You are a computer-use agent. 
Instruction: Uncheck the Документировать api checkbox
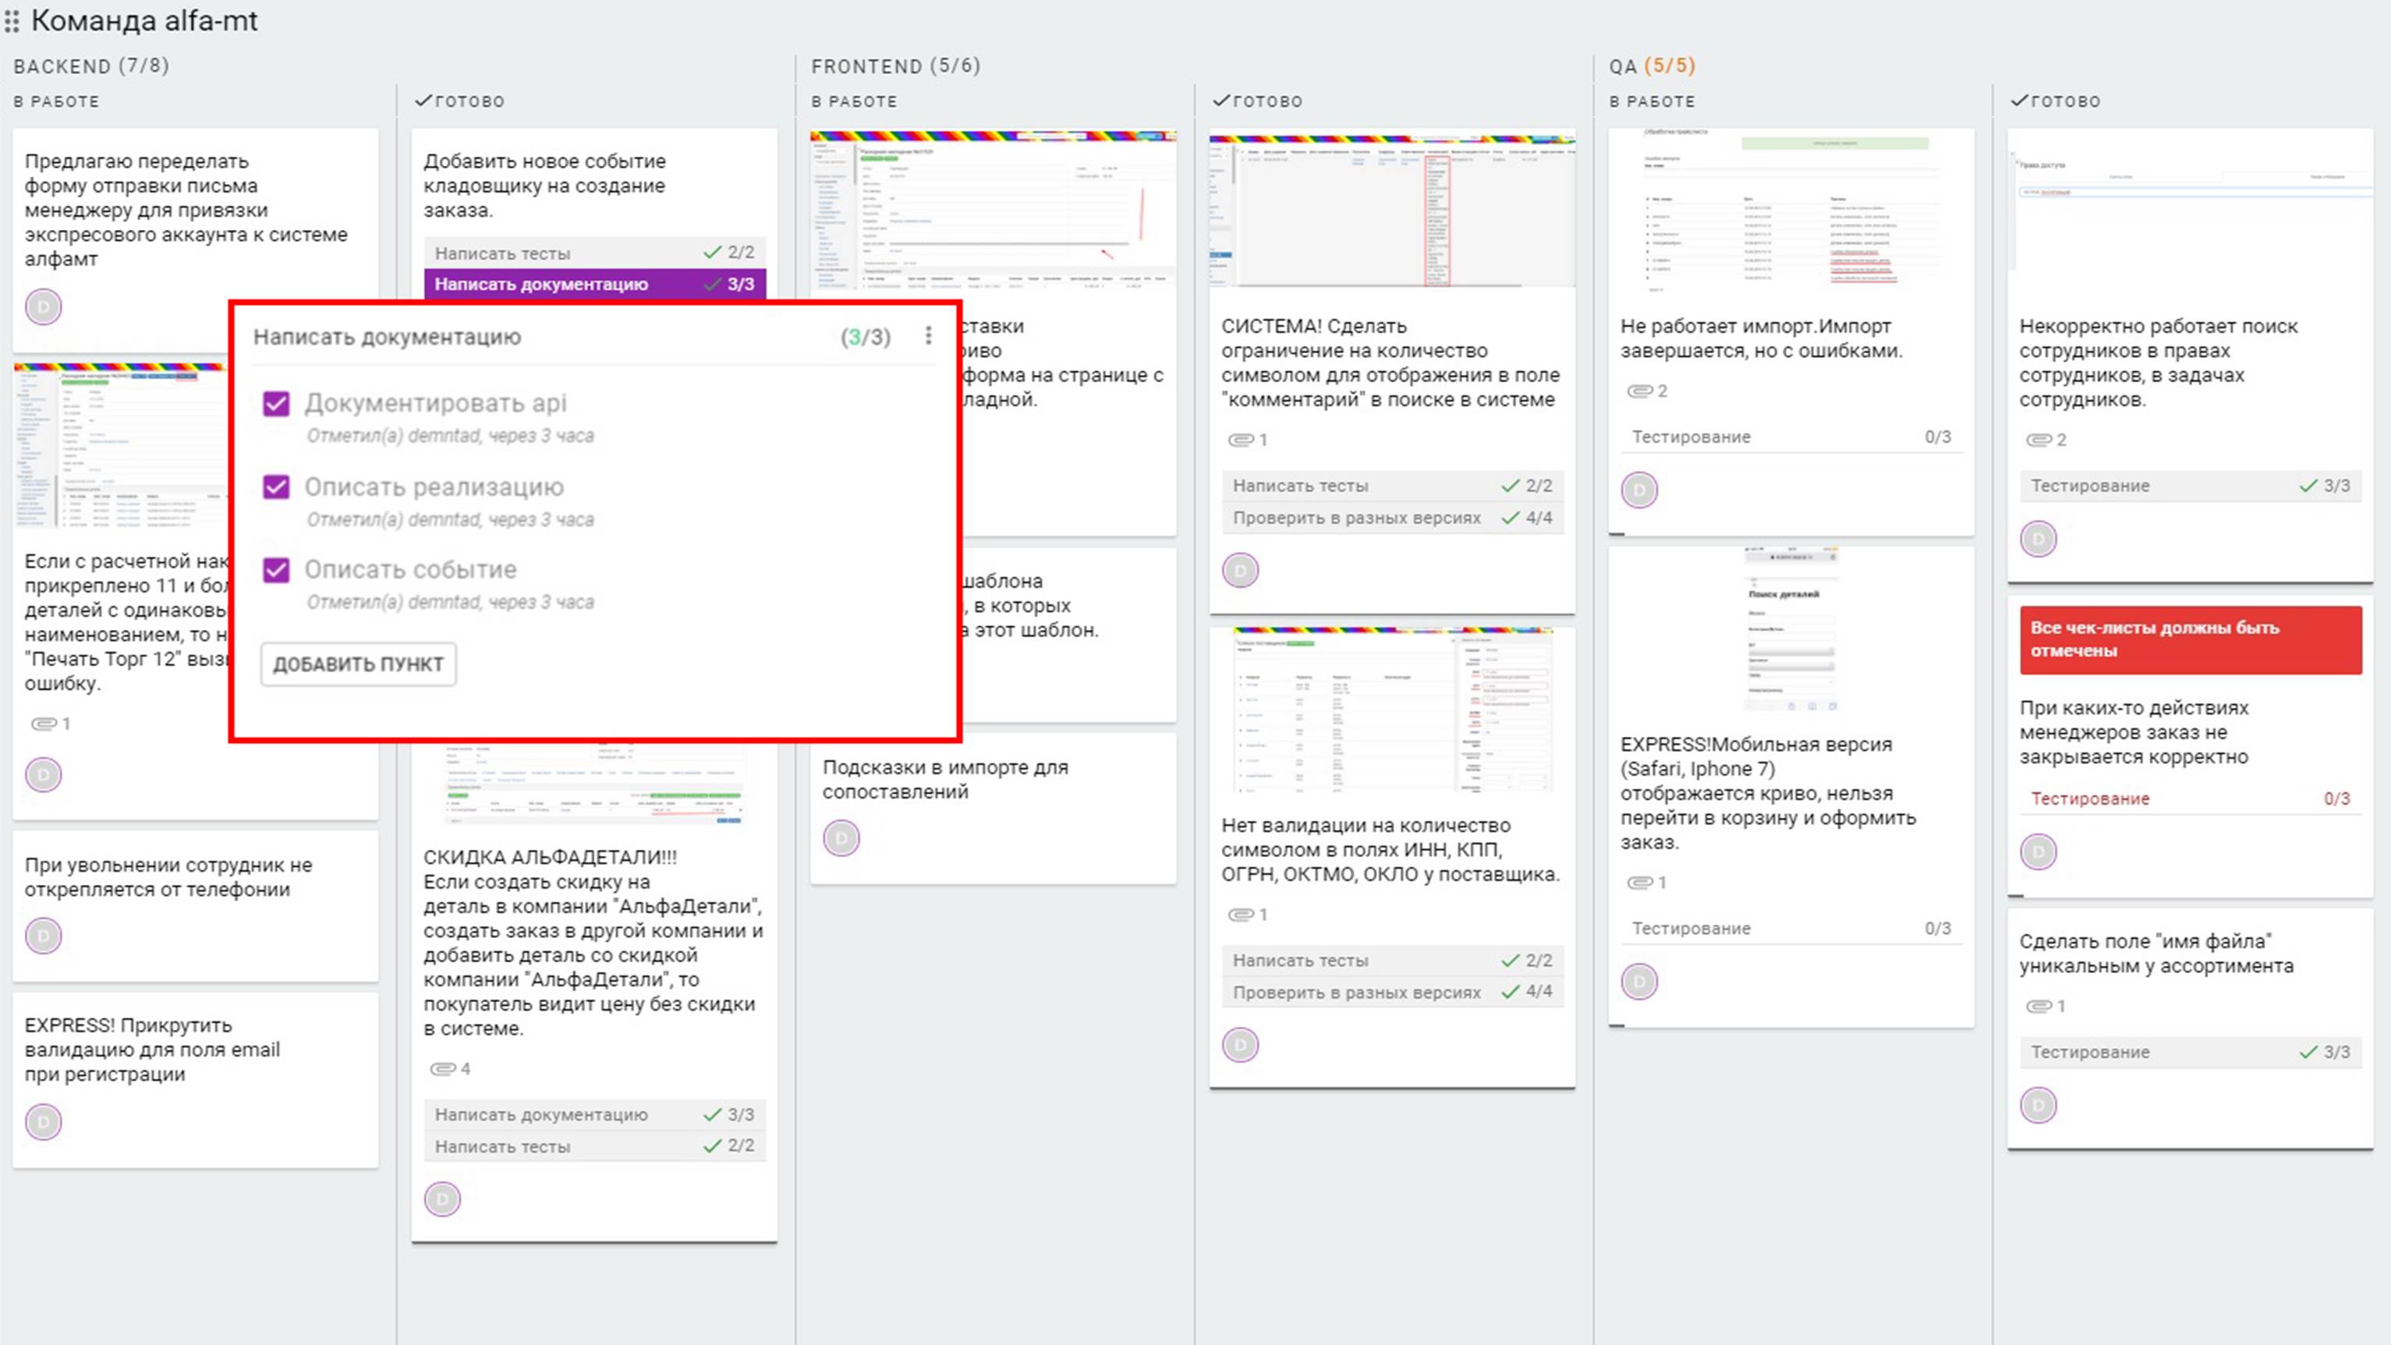tap(277, 404)
